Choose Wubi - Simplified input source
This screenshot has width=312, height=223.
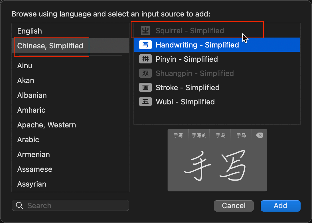point(185,102)
